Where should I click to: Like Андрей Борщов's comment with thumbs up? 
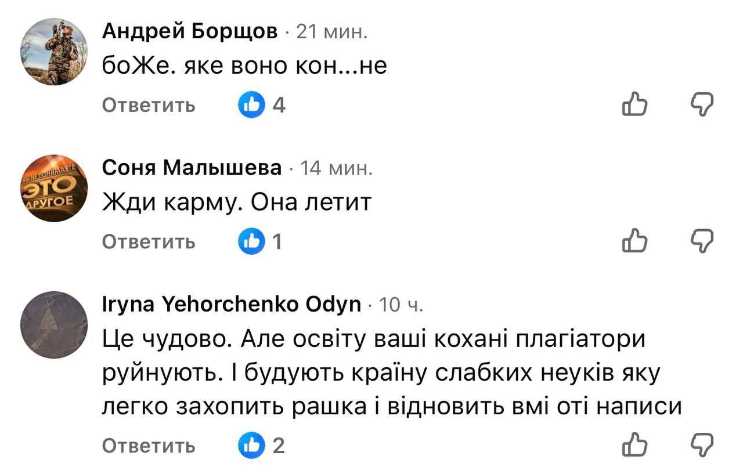coord(634,105)
